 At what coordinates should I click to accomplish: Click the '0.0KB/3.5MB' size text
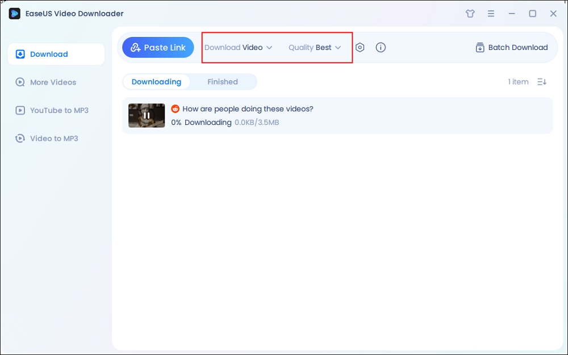[x=257, y=123]
